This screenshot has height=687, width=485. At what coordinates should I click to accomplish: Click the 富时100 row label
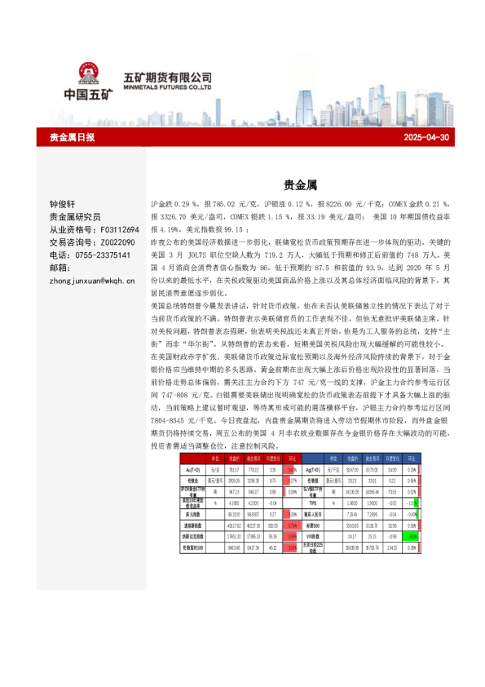click(192, 547)
